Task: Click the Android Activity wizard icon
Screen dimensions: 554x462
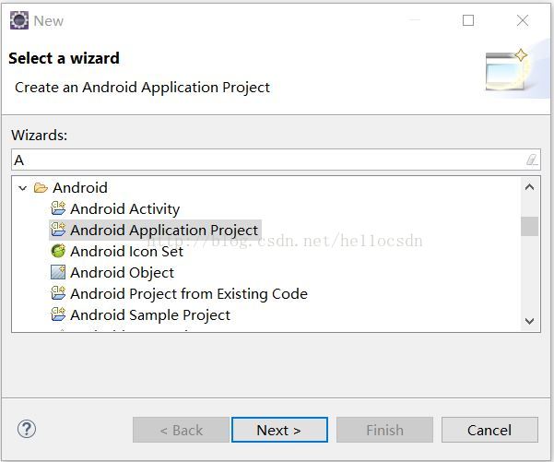Action: pos(58,208)
